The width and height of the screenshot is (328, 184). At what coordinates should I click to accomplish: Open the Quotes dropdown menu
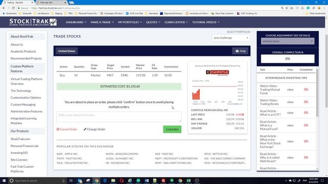click(153, 22)
